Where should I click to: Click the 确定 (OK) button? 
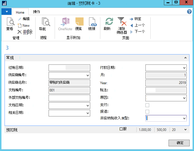point(179,143)
